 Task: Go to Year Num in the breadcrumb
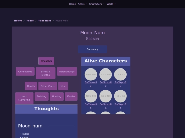pos(45,21)
